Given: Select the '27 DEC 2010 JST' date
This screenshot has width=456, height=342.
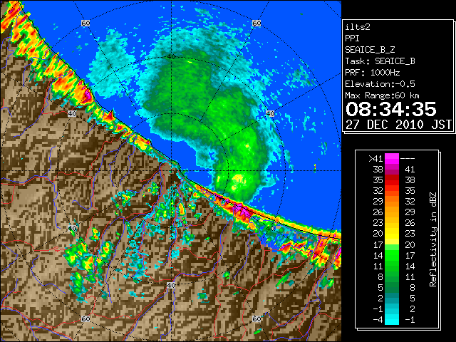Looking at the screenshot, I should click(398, 125).
